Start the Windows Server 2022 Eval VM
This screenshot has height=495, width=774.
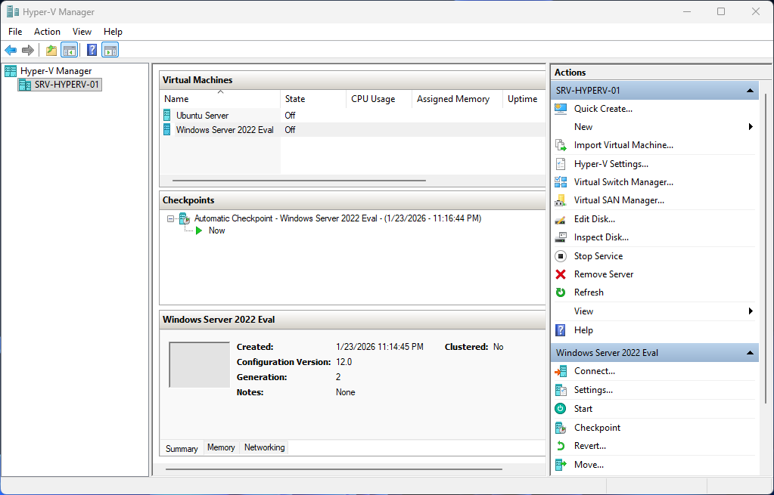583,408
